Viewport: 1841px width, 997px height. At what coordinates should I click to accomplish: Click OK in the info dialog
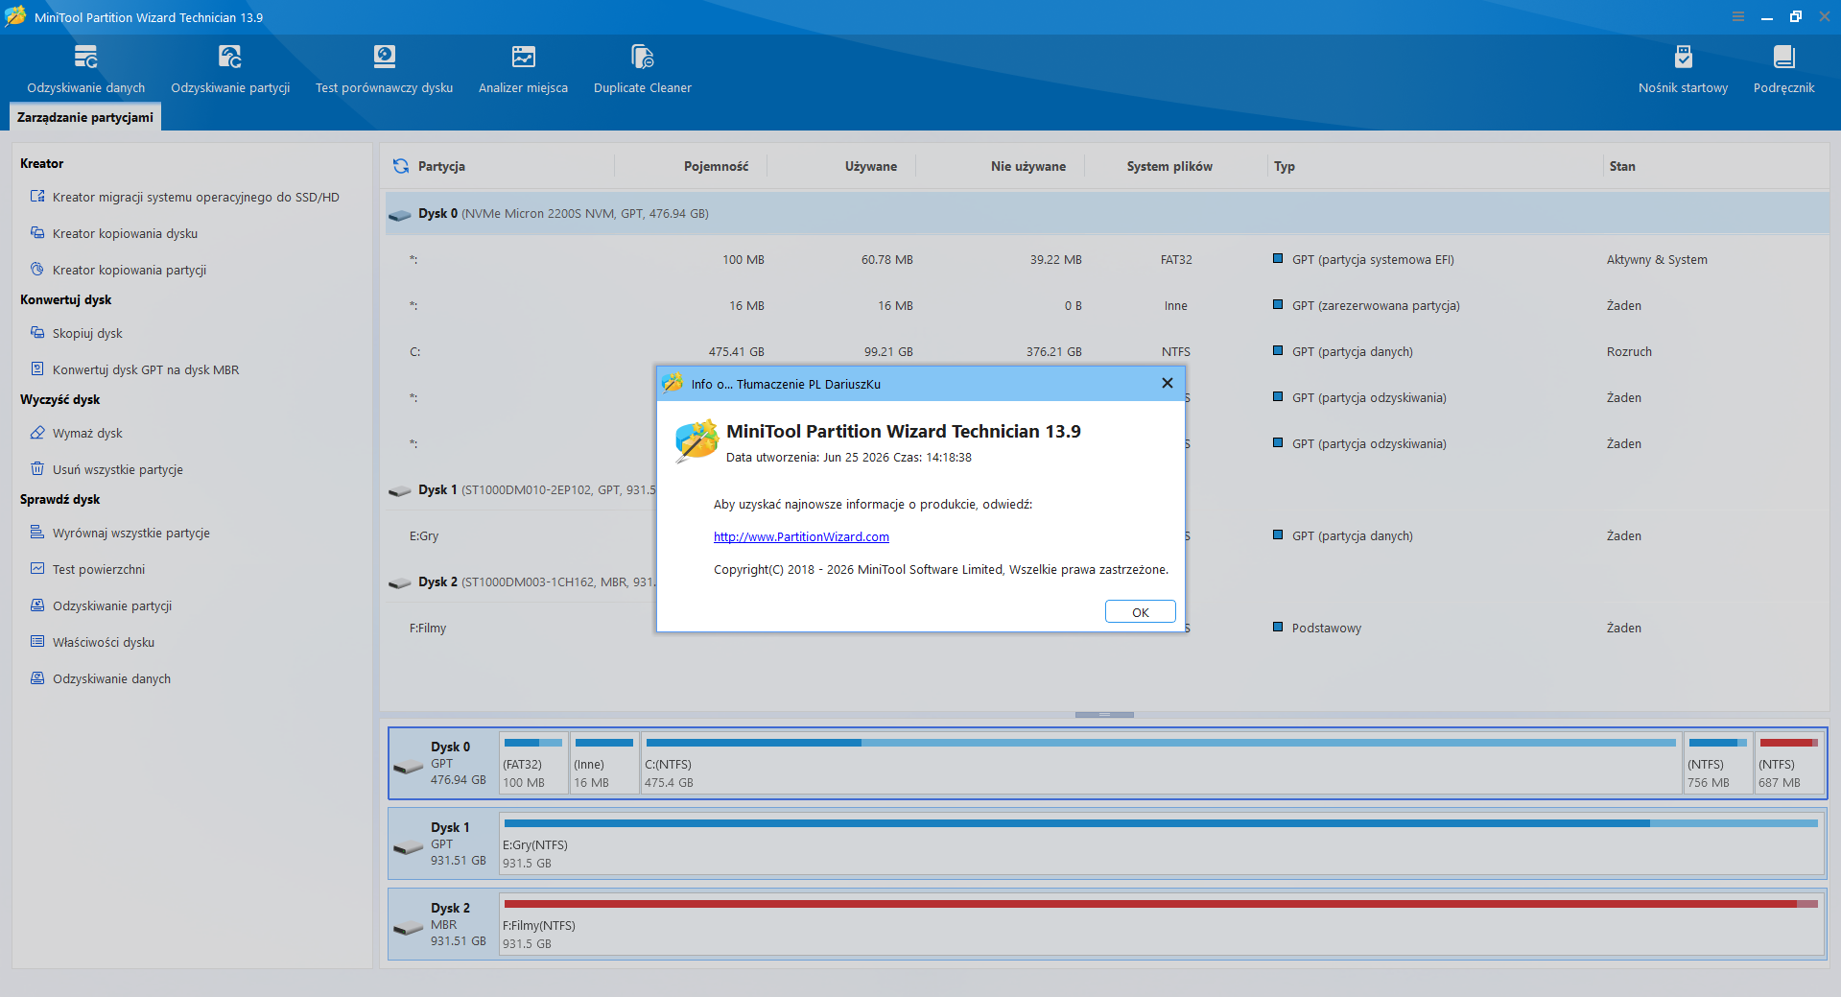tap(1140, 612)
